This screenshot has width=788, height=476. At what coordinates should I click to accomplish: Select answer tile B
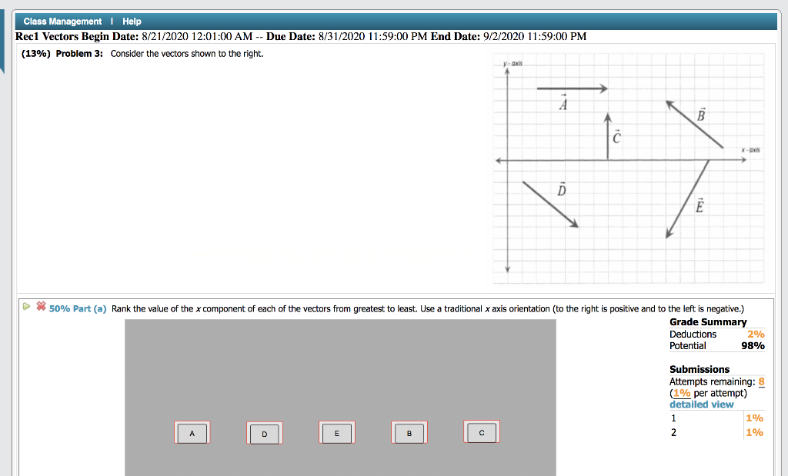tap(409, 432)
